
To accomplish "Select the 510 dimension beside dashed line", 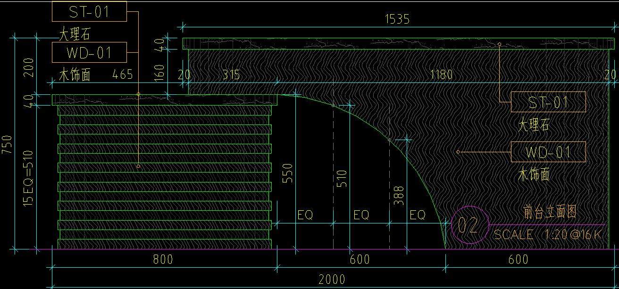I will pyautogui.click(x=342, y=178).
